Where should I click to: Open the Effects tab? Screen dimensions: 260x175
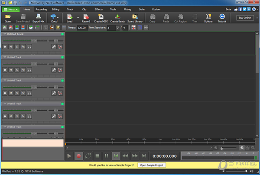[99, 10]
